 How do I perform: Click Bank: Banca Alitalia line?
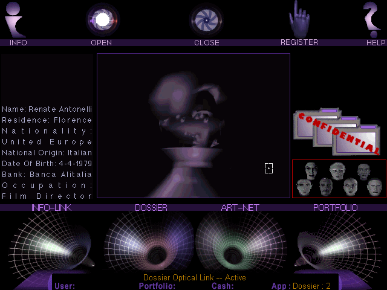(47, 175)
